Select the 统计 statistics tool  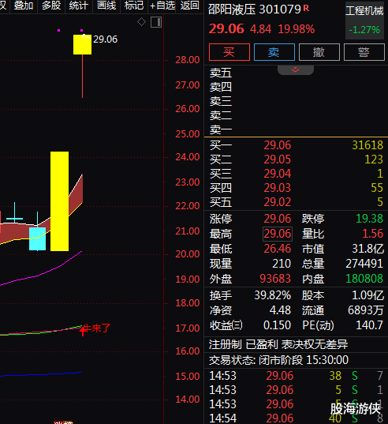point(79,6)
